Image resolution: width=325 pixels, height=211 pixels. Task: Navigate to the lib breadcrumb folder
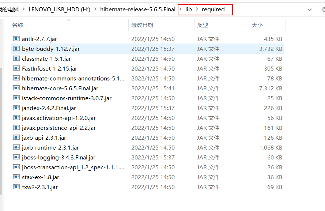[x=188, y=10]
